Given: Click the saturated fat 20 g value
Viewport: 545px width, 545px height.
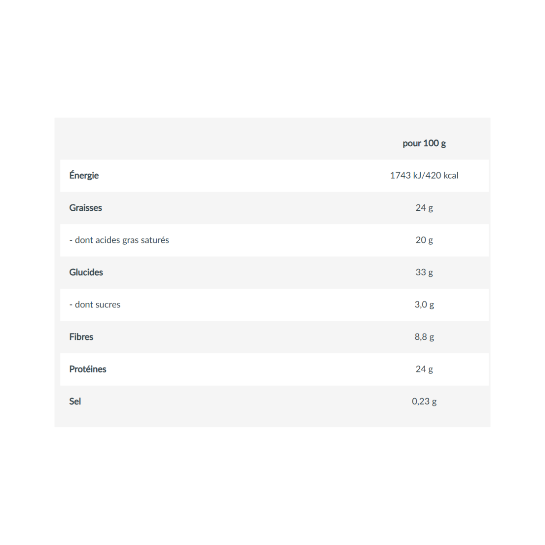Looking at the screenshot, I should (424, 240).
